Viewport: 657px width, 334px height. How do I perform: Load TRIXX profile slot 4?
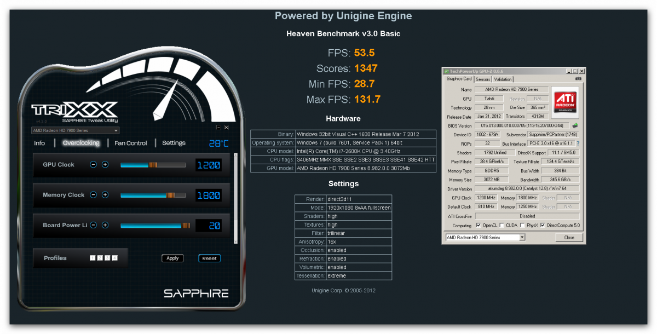pos(114,258)
